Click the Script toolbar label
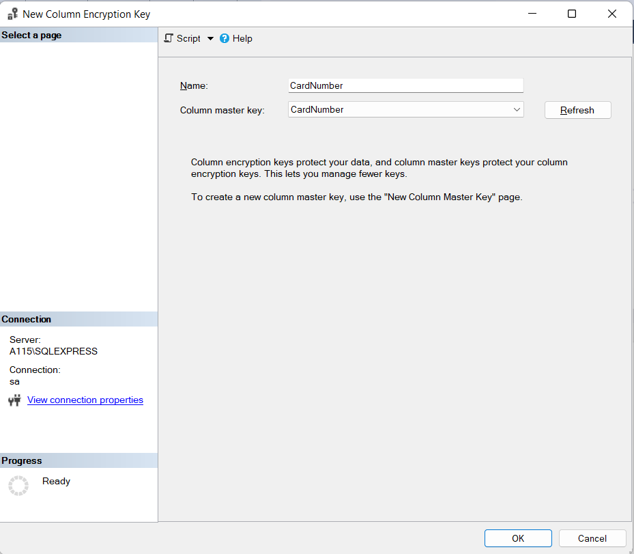634x554 pixels. click(188, 39)
